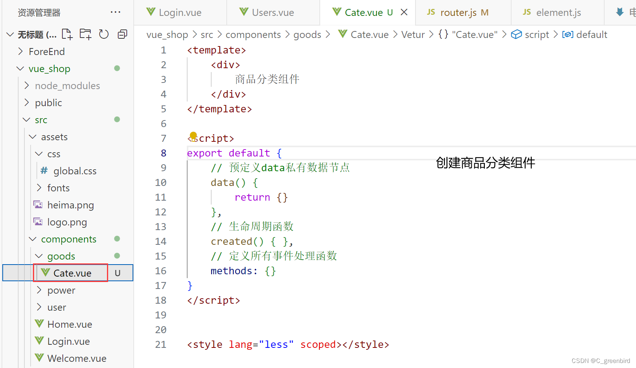Expand the ForeEnd folder
The height and width of the screenshot is (368, 636).
pyautogui.click(x=21, y=51)
